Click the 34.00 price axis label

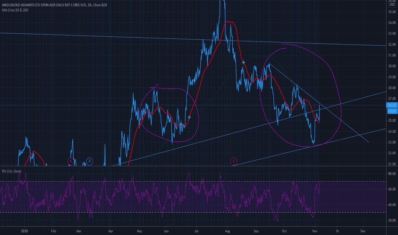point(392,23)
